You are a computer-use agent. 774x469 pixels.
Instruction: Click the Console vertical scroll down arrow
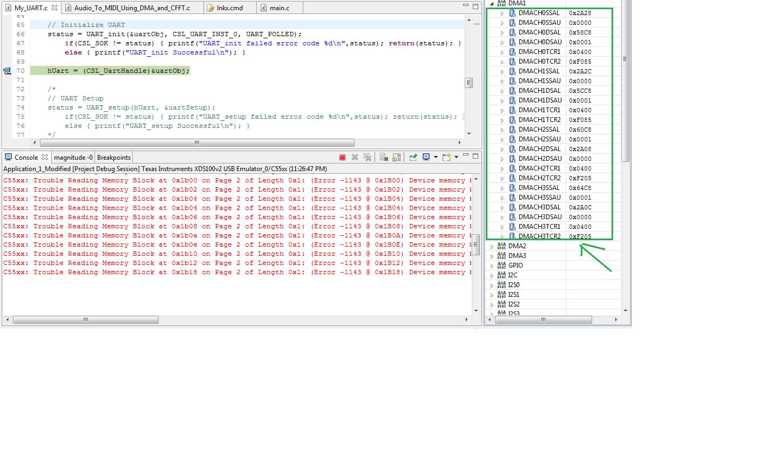tap(476, 310)
